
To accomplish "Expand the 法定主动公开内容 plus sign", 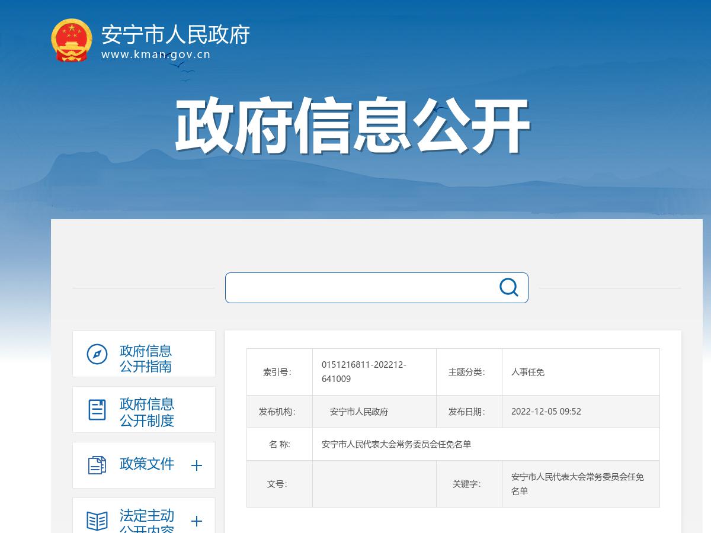I will click(197, 521).
